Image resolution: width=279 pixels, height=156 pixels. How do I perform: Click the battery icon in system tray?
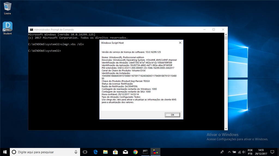234,152
